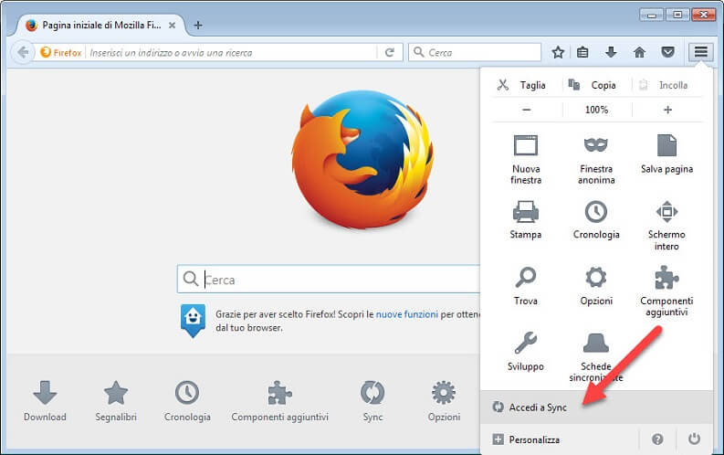Open Nuova finestra from menu panel
This screenshot has height=455, width=724.
coord(526,159)
